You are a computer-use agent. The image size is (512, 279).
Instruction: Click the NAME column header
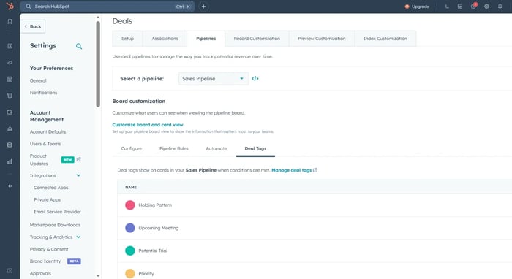pyautogui.click(x=131, y=188)
